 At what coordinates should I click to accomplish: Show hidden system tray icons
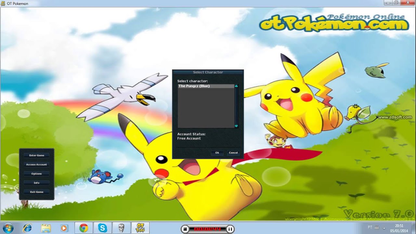pyautogui.click(x=385, y=227)
